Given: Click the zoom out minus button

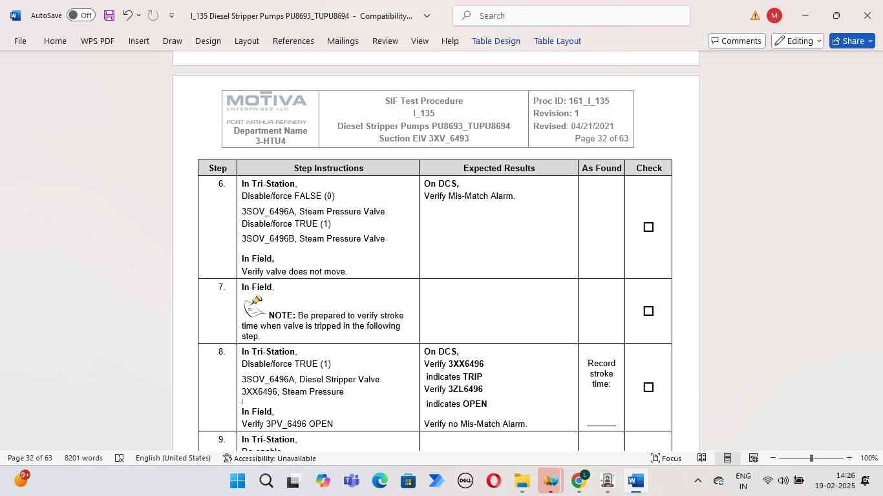Looking at the screenshot, I should pyautogui.click(x=772, y=458).
